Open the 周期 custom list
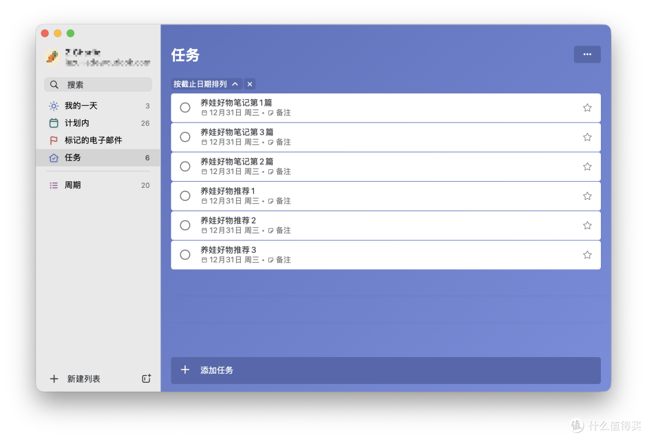The width and height of the screenshot is (647, 439). [x=98, y=185]
